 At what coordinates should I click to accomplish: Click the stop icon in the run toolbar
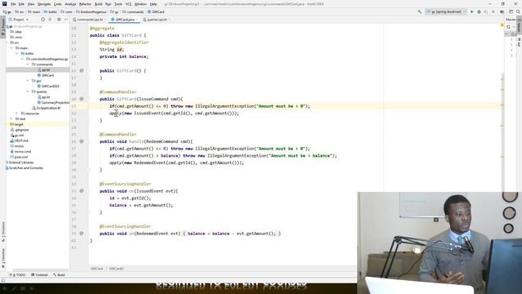(x=493, y=11)
